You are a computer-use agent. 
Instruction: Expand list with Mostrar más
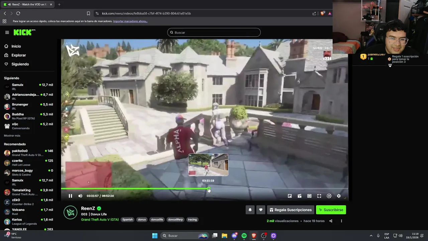[x=12, y=136]
